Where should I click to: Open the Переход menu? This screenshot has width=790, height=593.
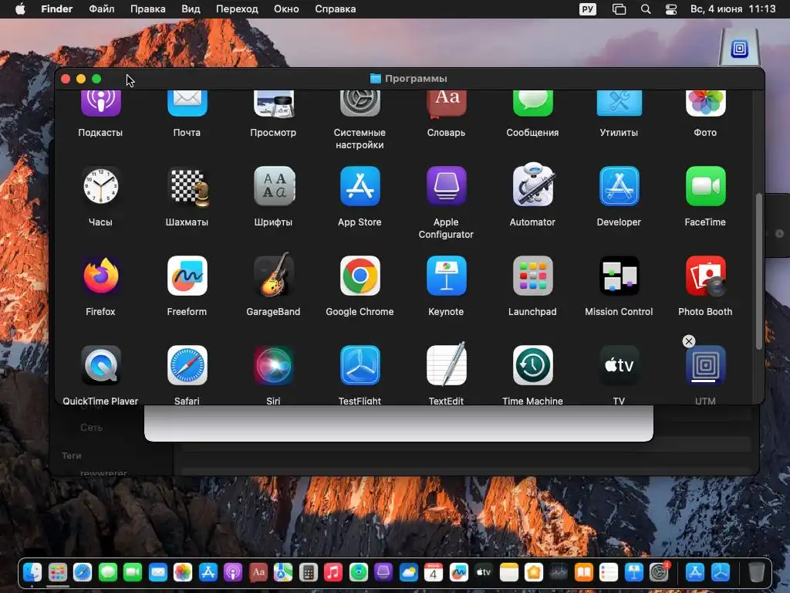(237, 9)
